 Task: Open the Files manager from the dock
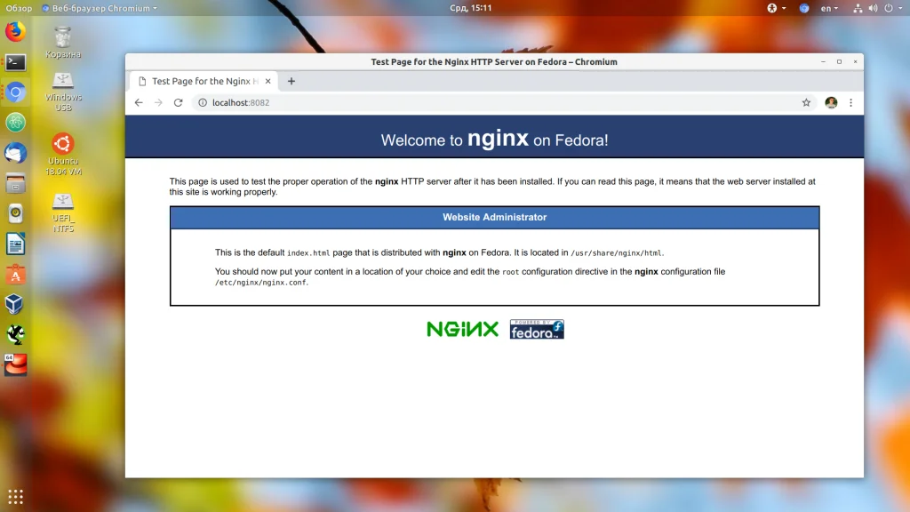click(16, 183)
